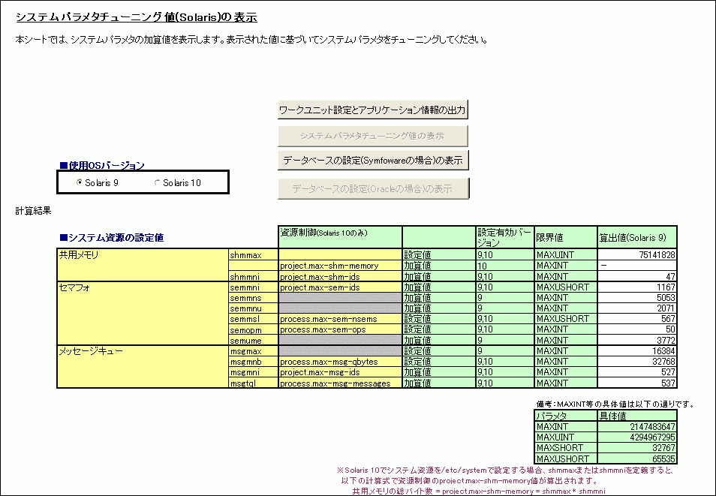The height and width of the screenshot is (496, 716).
Task: Click the project.max-shm-memory resource cell
Action: click(339, 266)
